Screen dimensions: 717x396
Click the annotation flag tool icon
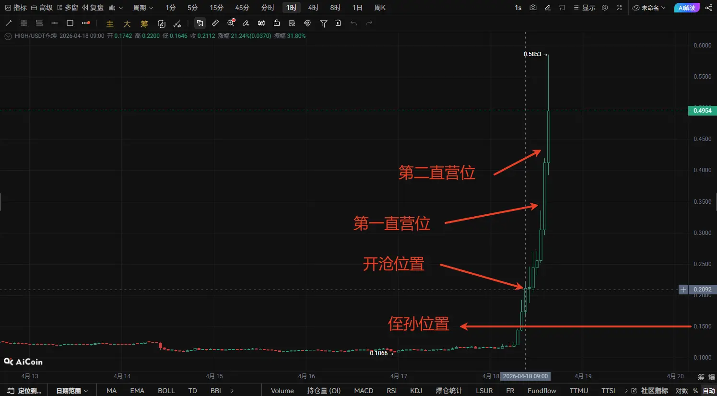pyautogui.click(x=200, y=23)
